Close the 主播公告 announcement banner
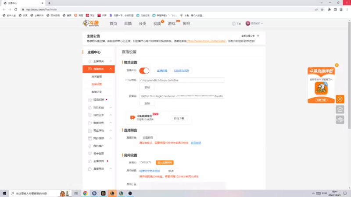Screen dimensions: 351x197 [x=258, y=36]
